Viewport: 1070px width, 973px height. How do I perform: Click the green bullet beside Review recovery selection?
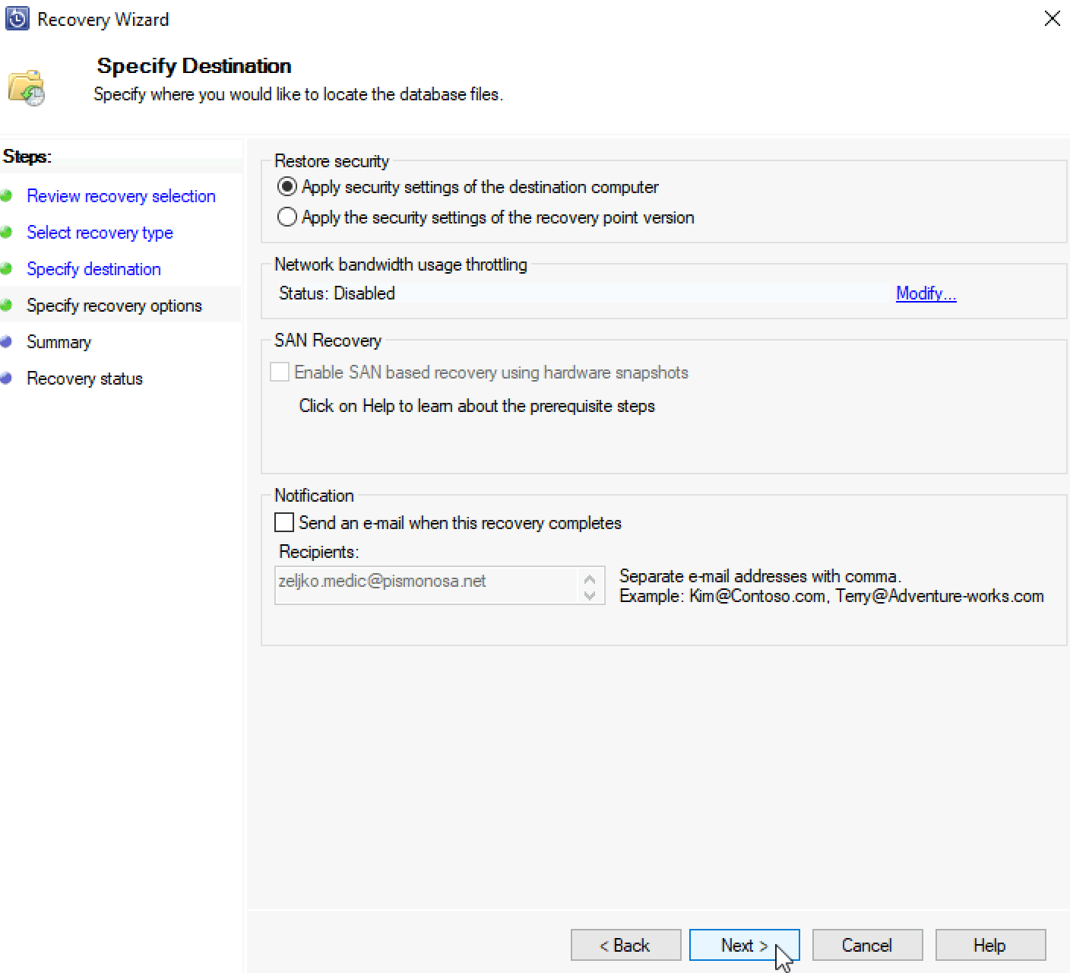coord(6,195)
